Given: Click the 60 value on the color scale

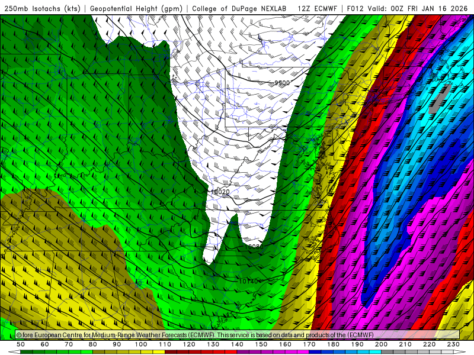Looking at the screenshot, I should 45,344.
